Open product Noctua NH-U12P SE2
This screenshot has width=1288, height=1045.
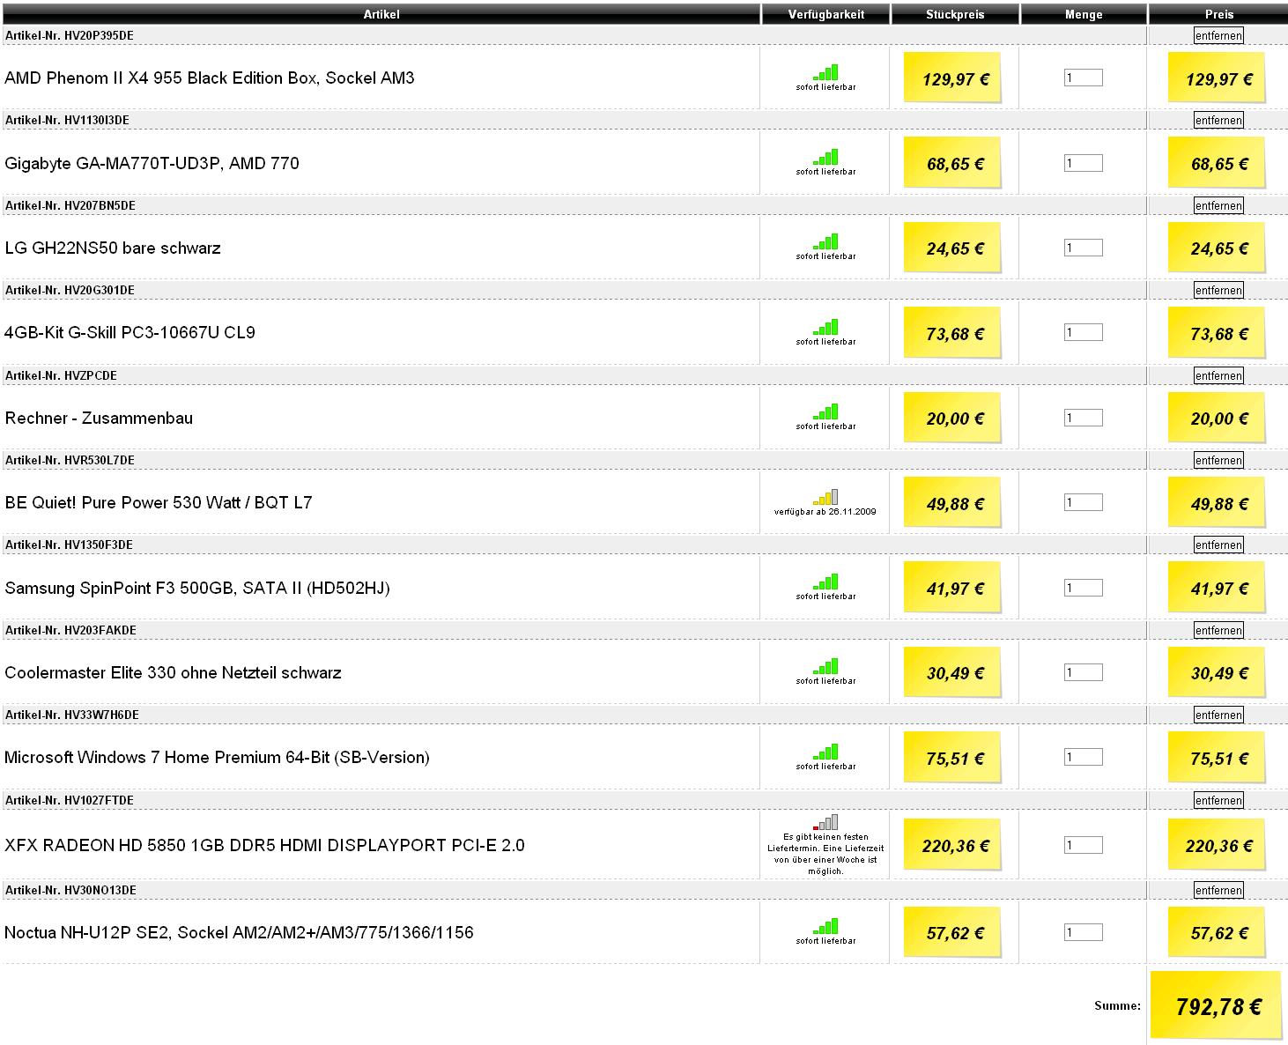coord(239,932)
